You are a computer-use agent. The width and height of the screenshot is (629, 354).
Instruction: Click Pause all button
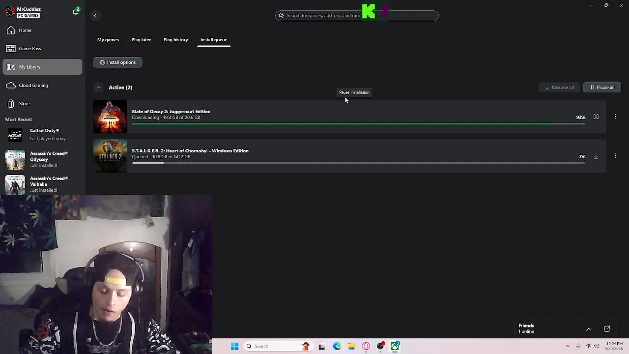(x=602, y=88)
